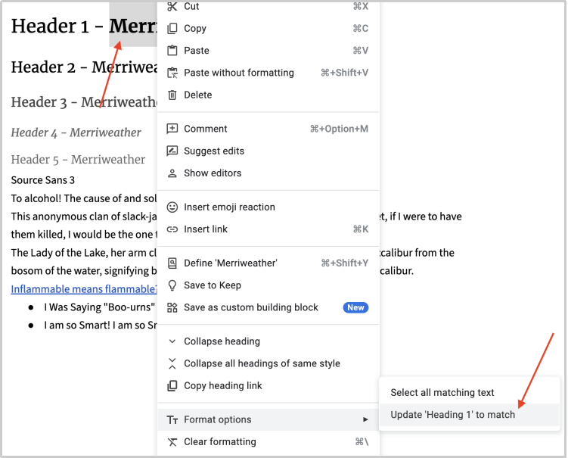Collapse all headings of same style
The image size is (568, 458).
pos(261,363)
